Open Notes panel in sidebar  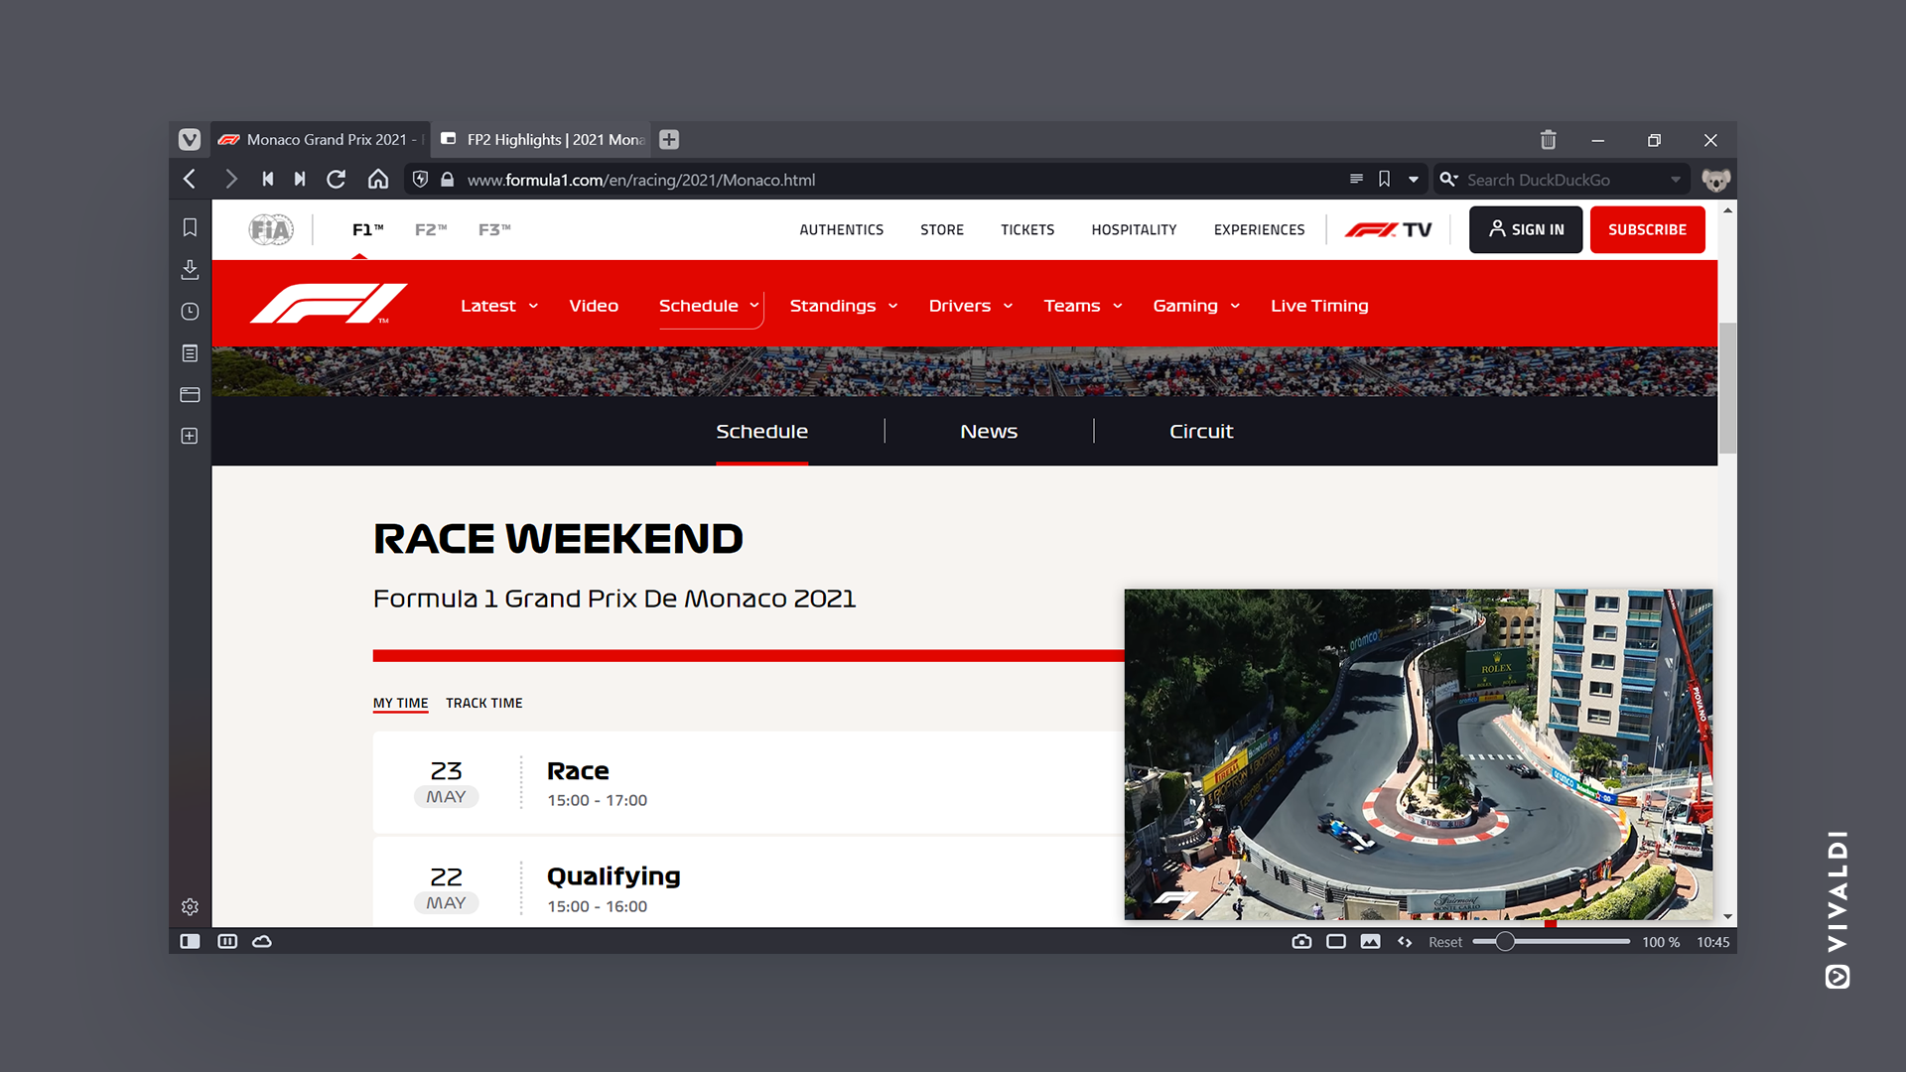[x=190, y=353]
